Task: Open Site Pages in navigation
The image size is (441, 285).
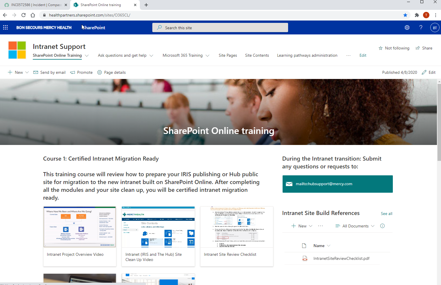Action: coord(228,55)
